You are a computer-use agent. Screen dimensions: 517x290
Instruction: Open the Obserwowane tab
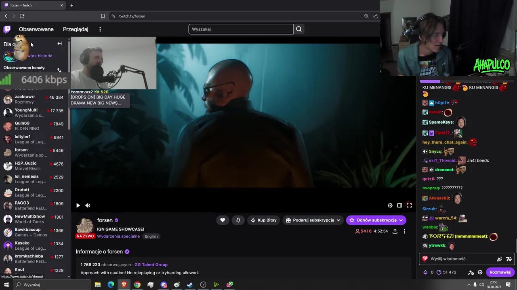[x=36, y=29]
